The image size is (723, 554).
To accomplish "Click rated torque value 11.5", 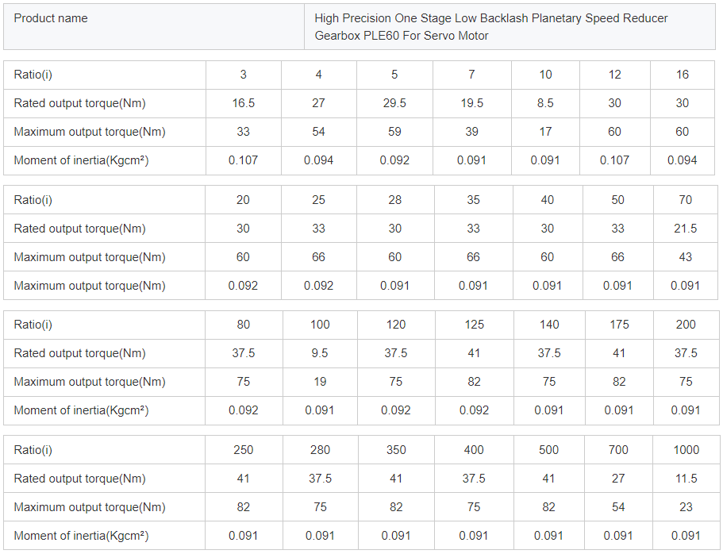I will [x=686, y=479].
